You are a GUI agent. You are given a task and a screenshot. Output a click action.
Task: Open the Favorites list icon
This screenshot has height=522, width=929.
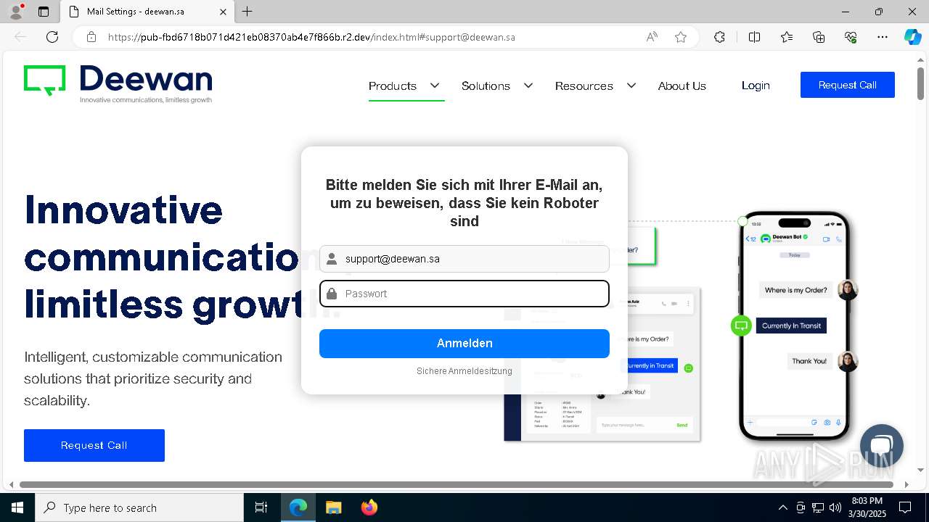tap(787, 37)
